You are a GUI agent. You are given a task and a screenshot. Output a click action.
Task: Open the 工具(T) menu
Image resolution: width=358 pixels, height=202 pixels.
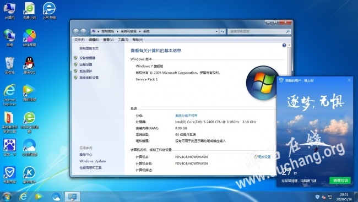(x=123, y=40)
